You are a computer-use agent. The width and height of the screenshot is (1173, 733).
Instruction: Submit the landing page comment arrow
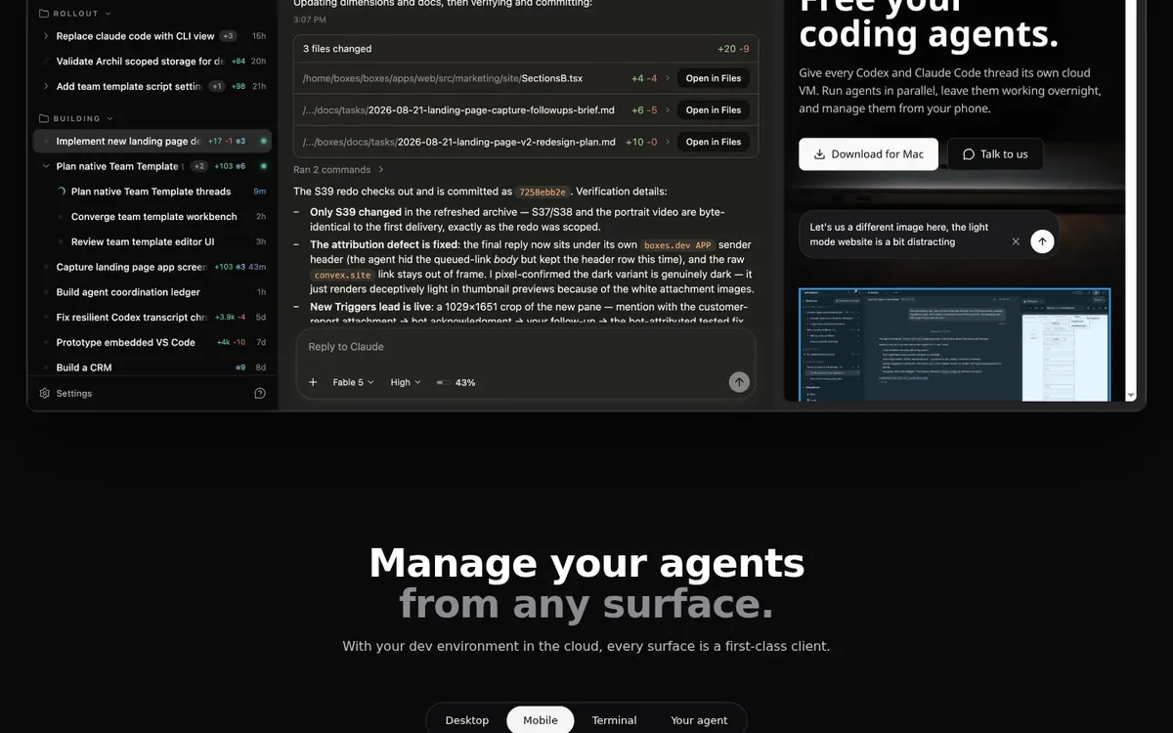pos(1042,241)
